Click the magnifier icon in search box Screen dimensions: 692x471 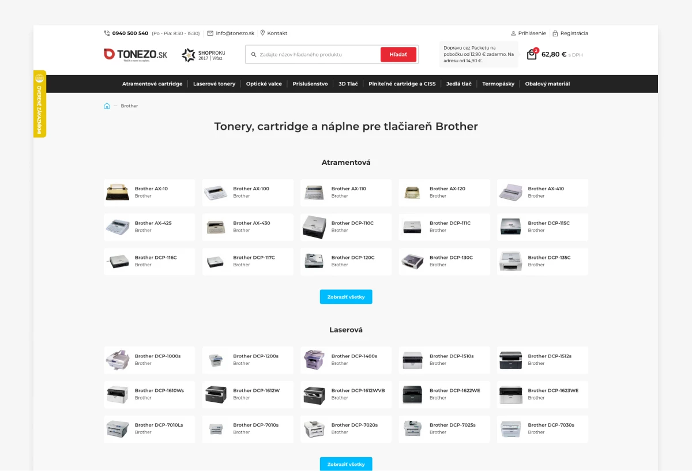point(254,55)
